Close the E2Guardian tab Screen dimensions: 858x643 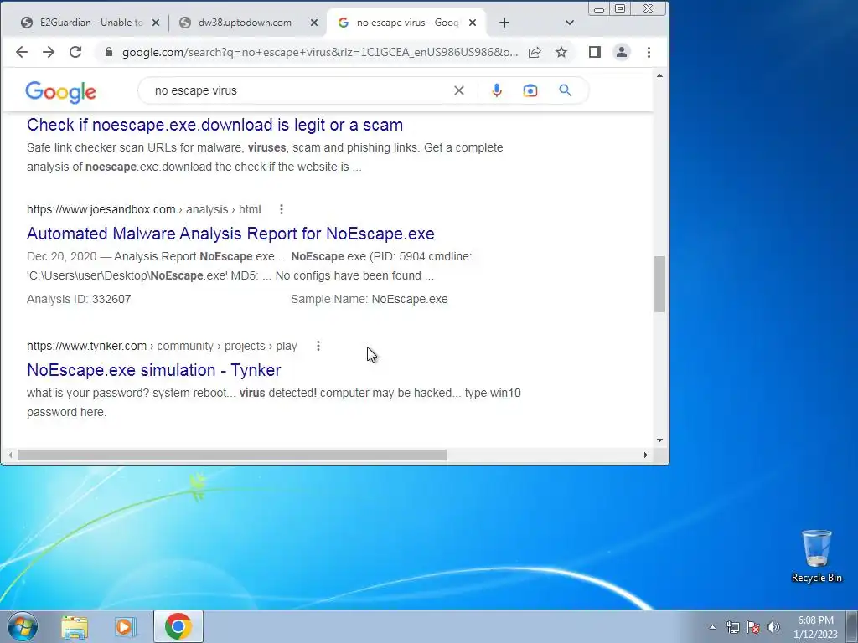[155, 23]
